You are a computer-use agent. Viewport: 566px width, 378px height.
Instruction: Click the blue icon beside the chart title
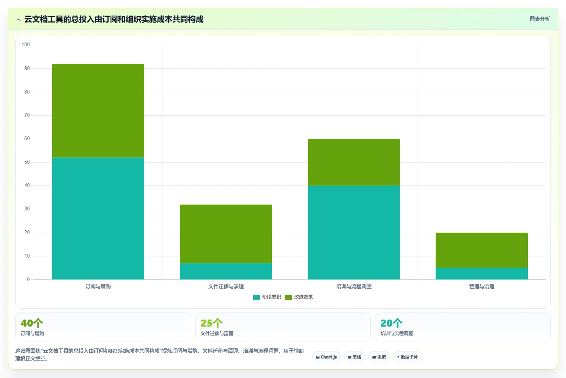18,19
